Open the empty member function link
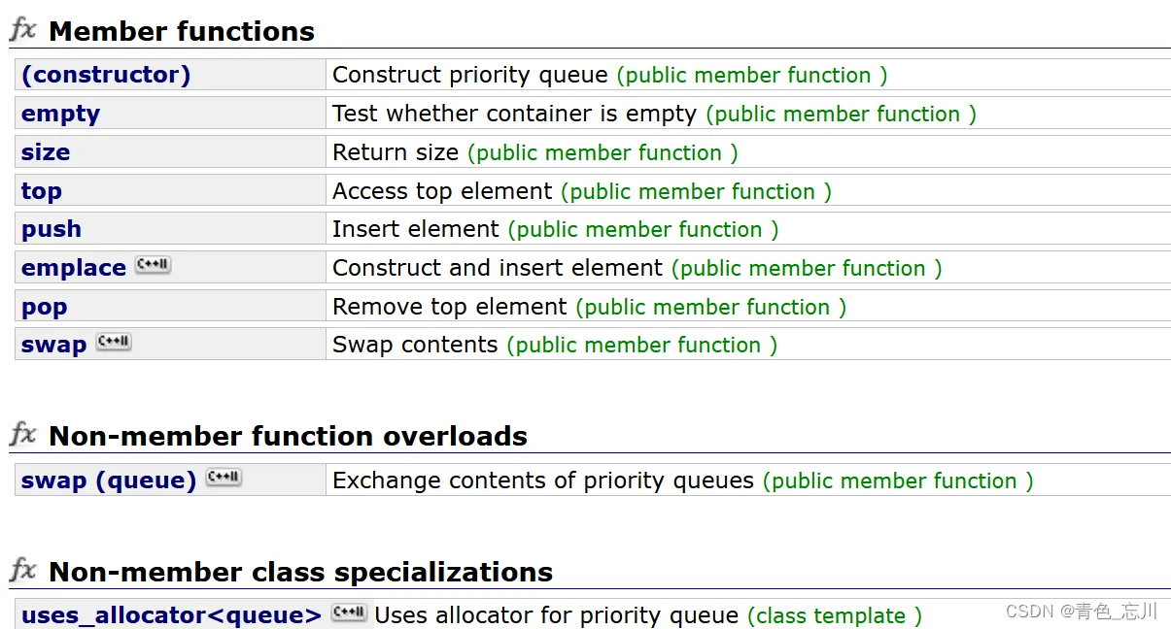Viewport: 1171px width, 629px height. [x=60, y=114]
